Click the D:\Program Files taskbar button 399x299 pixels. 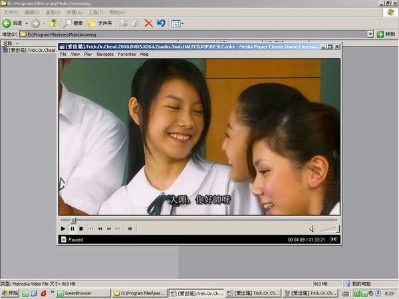pos(140,293)
